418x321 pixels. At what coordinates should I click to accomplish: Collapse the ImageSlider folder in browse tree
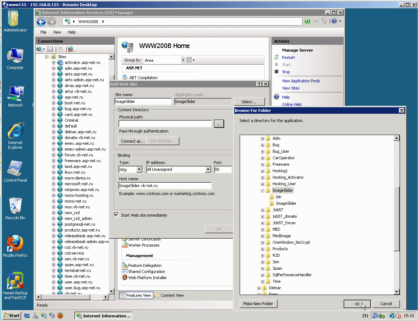coord(262,191)
